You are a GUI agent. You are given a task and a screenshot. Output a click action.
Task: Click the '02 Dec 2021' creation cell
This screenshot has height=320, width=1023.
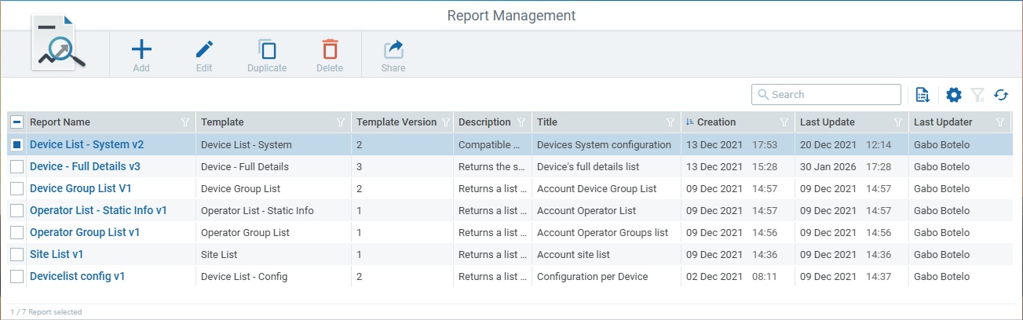714,276
